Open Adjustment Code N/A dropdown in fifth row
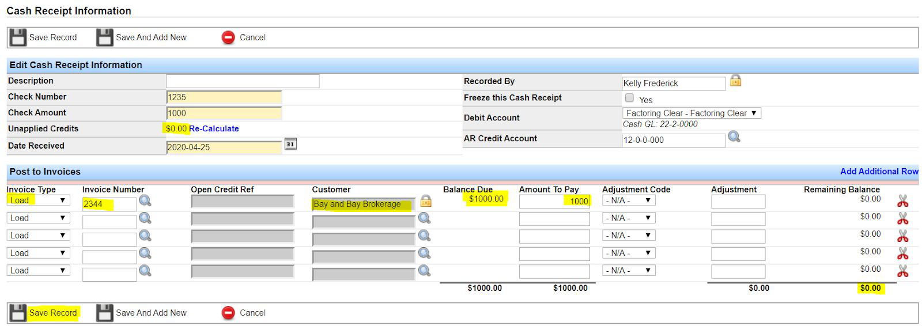922x326 pixels. [x=629, y=270]
